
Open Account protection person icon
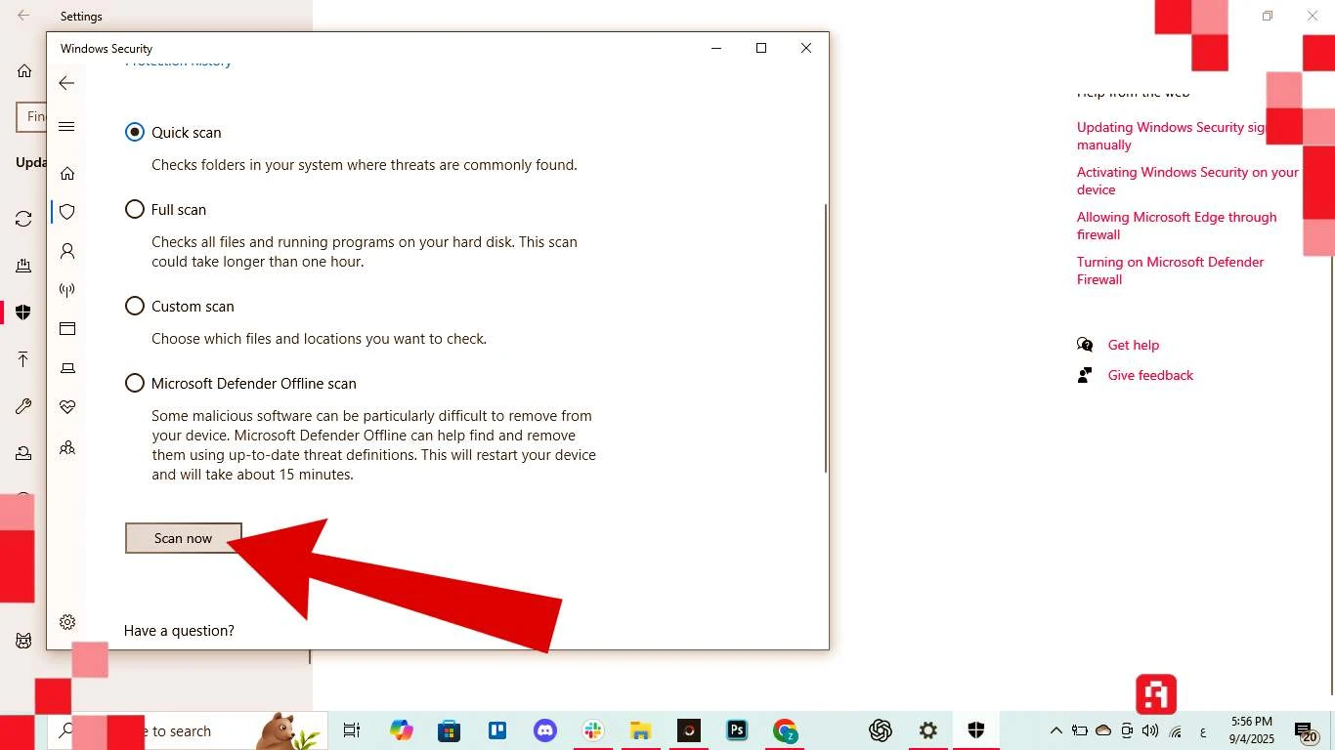pyautogui.click(x=67, y=251)
